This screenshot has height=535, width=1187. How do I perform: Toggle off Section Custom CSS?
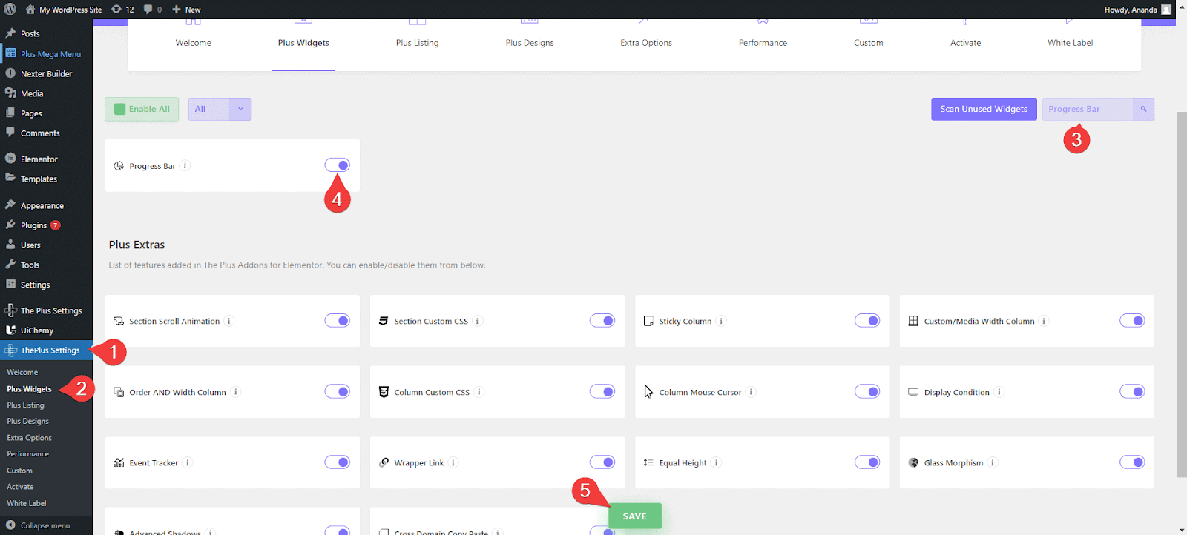click(602, 321)
